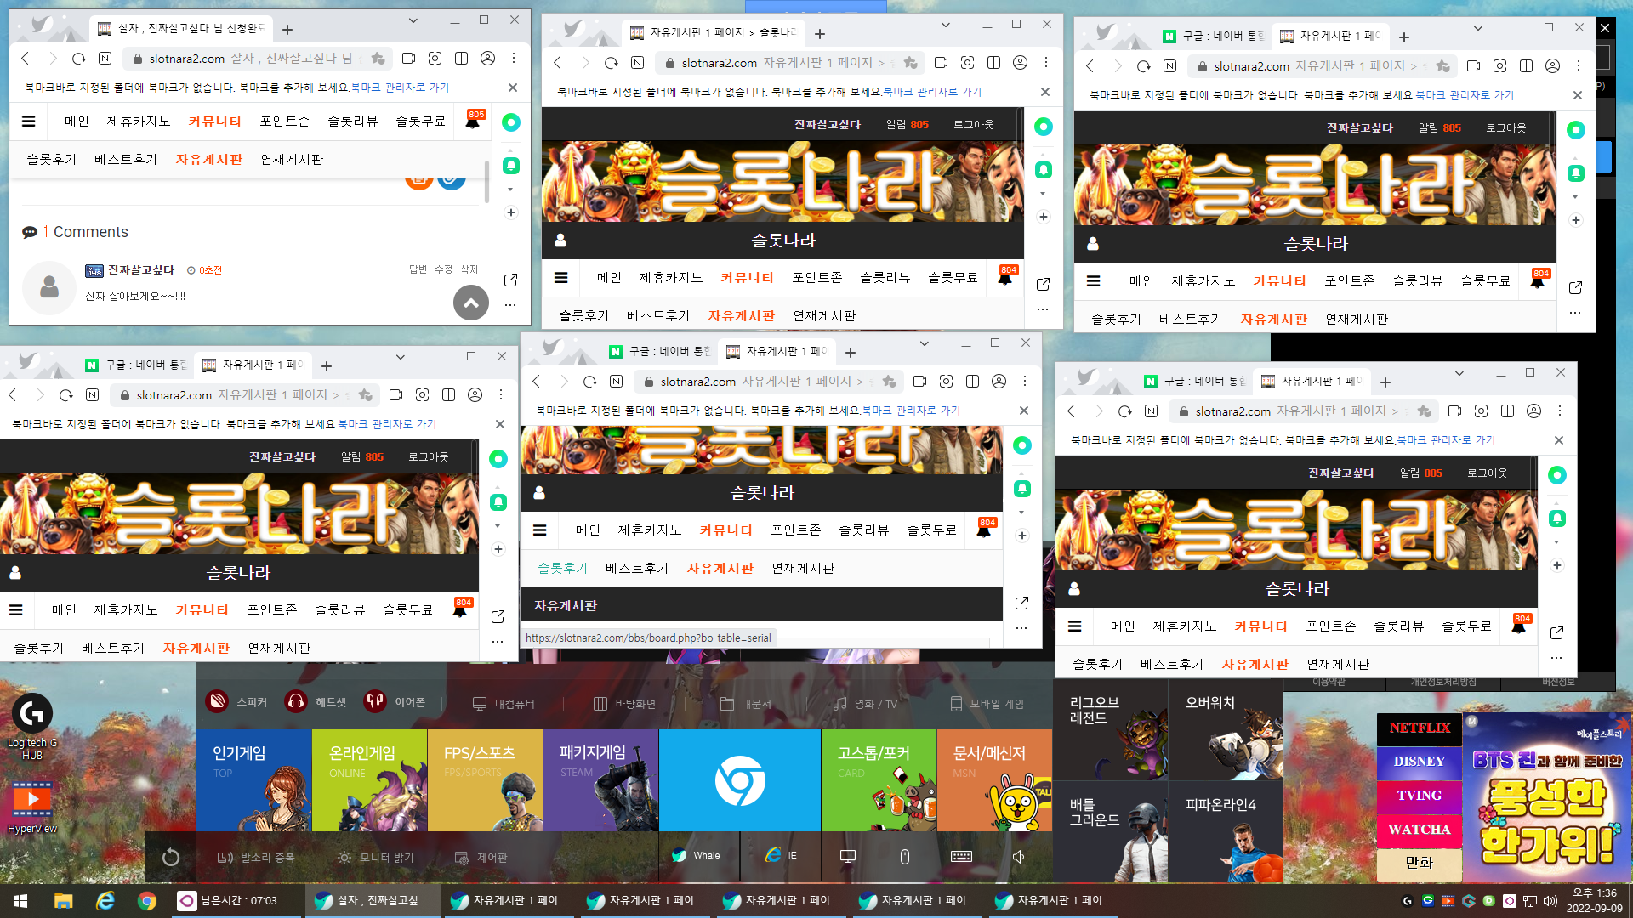
Task: Choose the 이어폰 audio output option
Action: (x=395, y=702)
